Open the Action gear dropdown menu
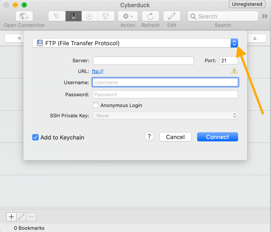This screenshot has height=232, width=271. pyautogui.click(x=128, y=16)
